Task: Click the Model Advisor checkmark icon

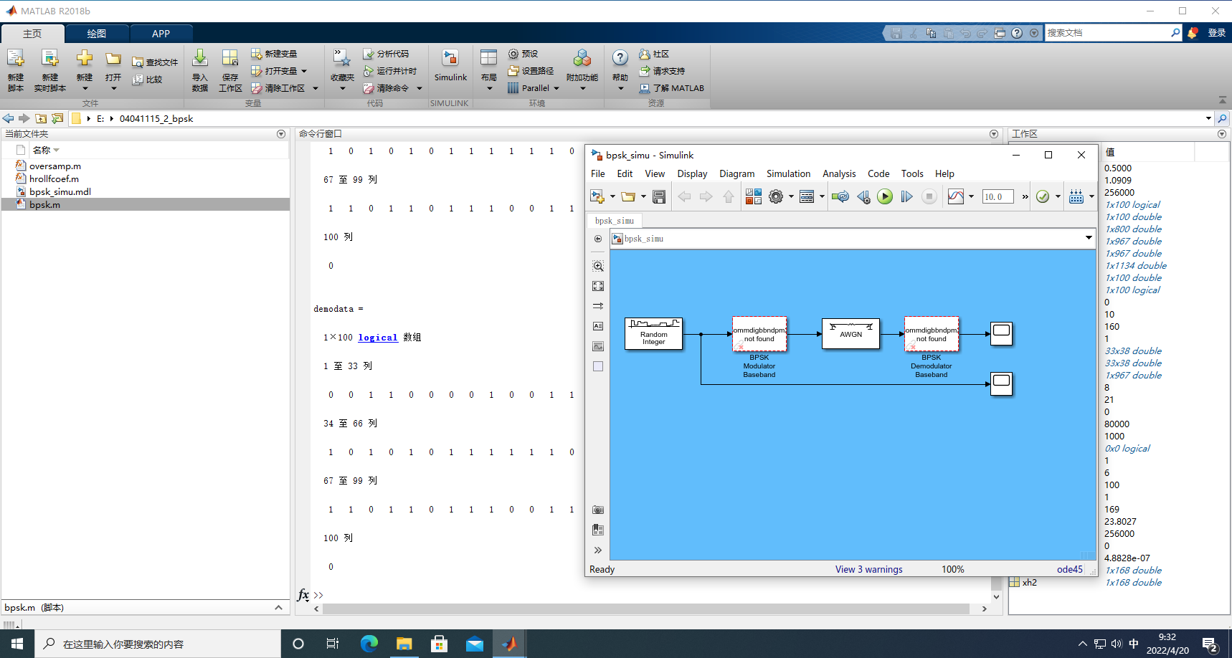Action: pyautogui.click(x=1043, y=196)
